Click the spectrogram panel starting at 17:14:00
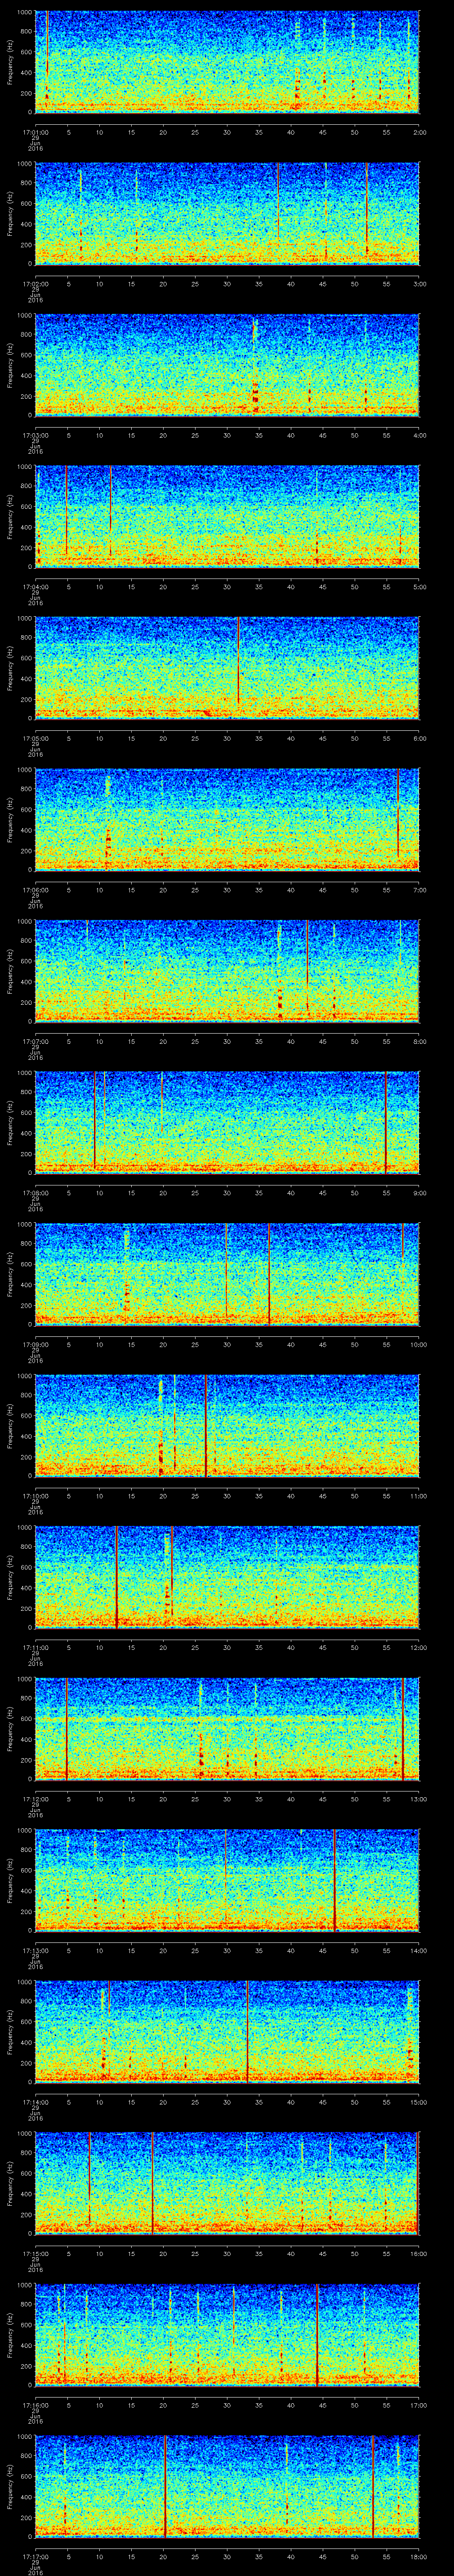Screen dimensions: 454x2576 (x=227, y=2032)
